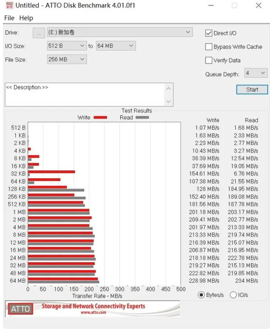The image size is (270, 329).
Task: Click the ATTO logo in the banner
Action: [20, 309]
